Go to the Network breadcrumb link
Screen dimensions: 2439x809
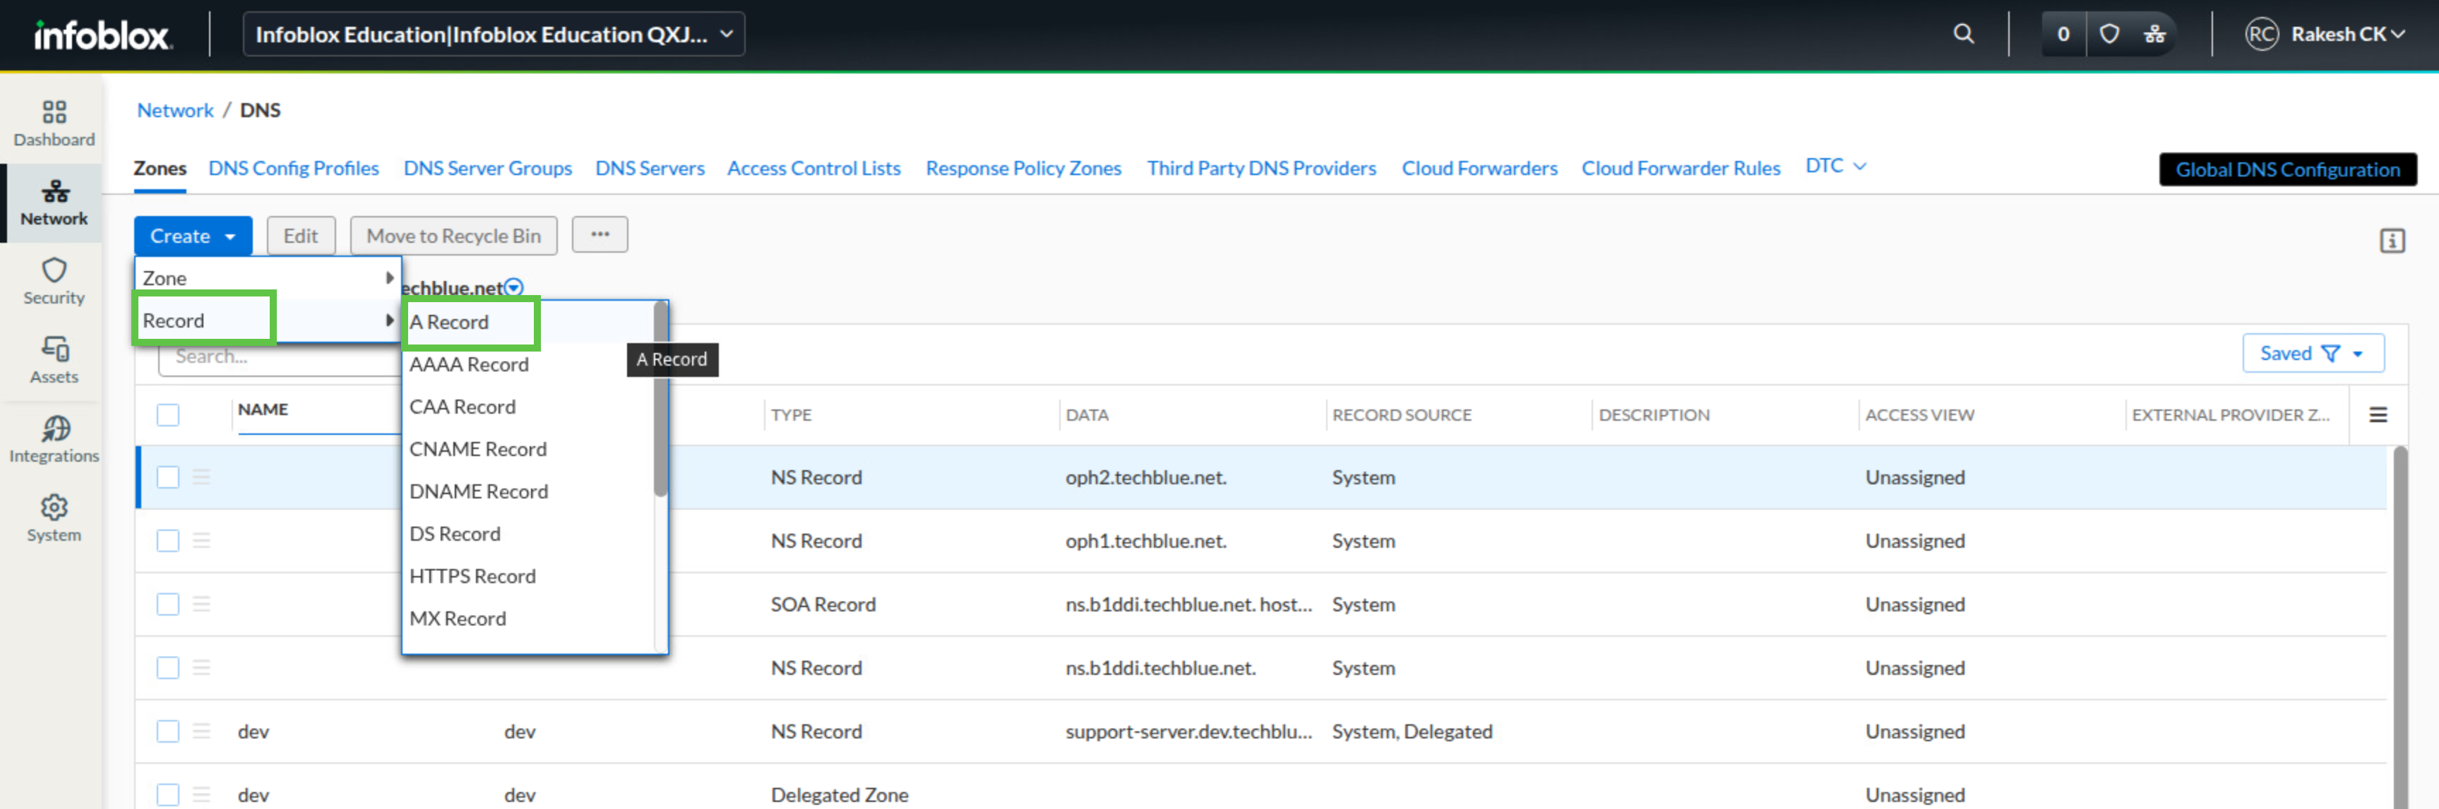point(175,109)
